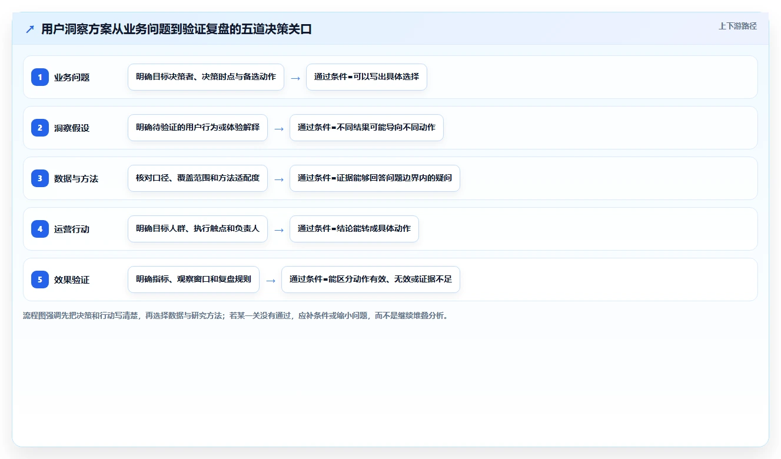Image resolution: width=781 pixels, height=459 pixels.
Task: Click the 业务问题 stage label
Action: [72, 77]
